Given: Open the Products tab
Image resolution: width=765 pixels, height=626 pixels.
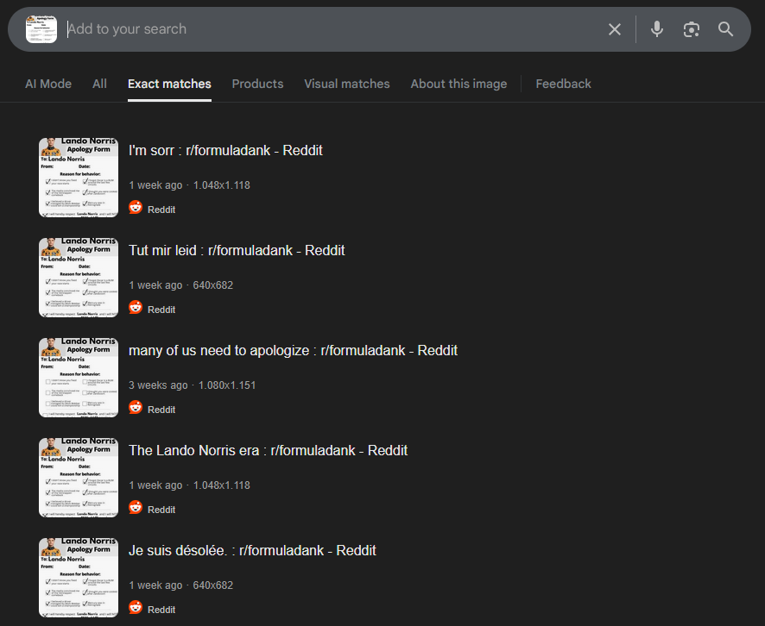Looking at the screenshot, I should [x=257, y=84].
